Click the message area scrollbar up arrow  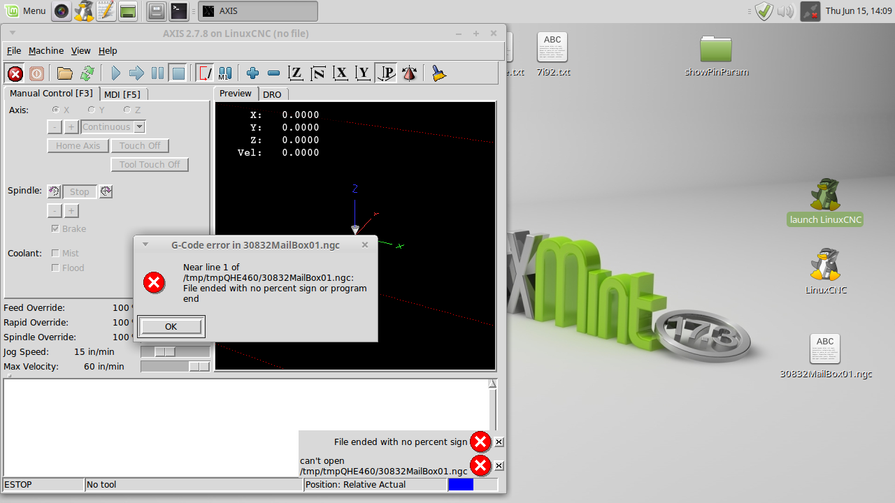click(x=493, y=384)
